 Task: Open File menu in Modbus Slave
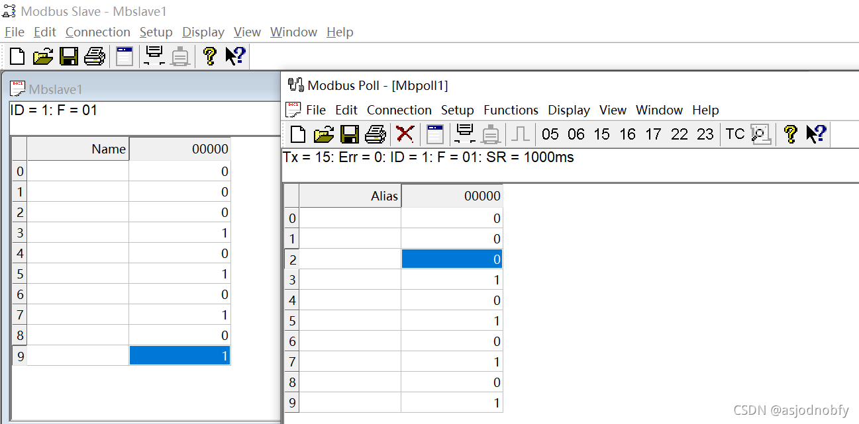coord(15,32)
